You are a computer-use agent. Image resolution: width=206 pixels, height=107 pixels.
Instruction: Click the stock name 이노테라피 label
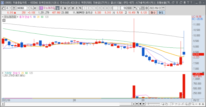click(49, 8)
